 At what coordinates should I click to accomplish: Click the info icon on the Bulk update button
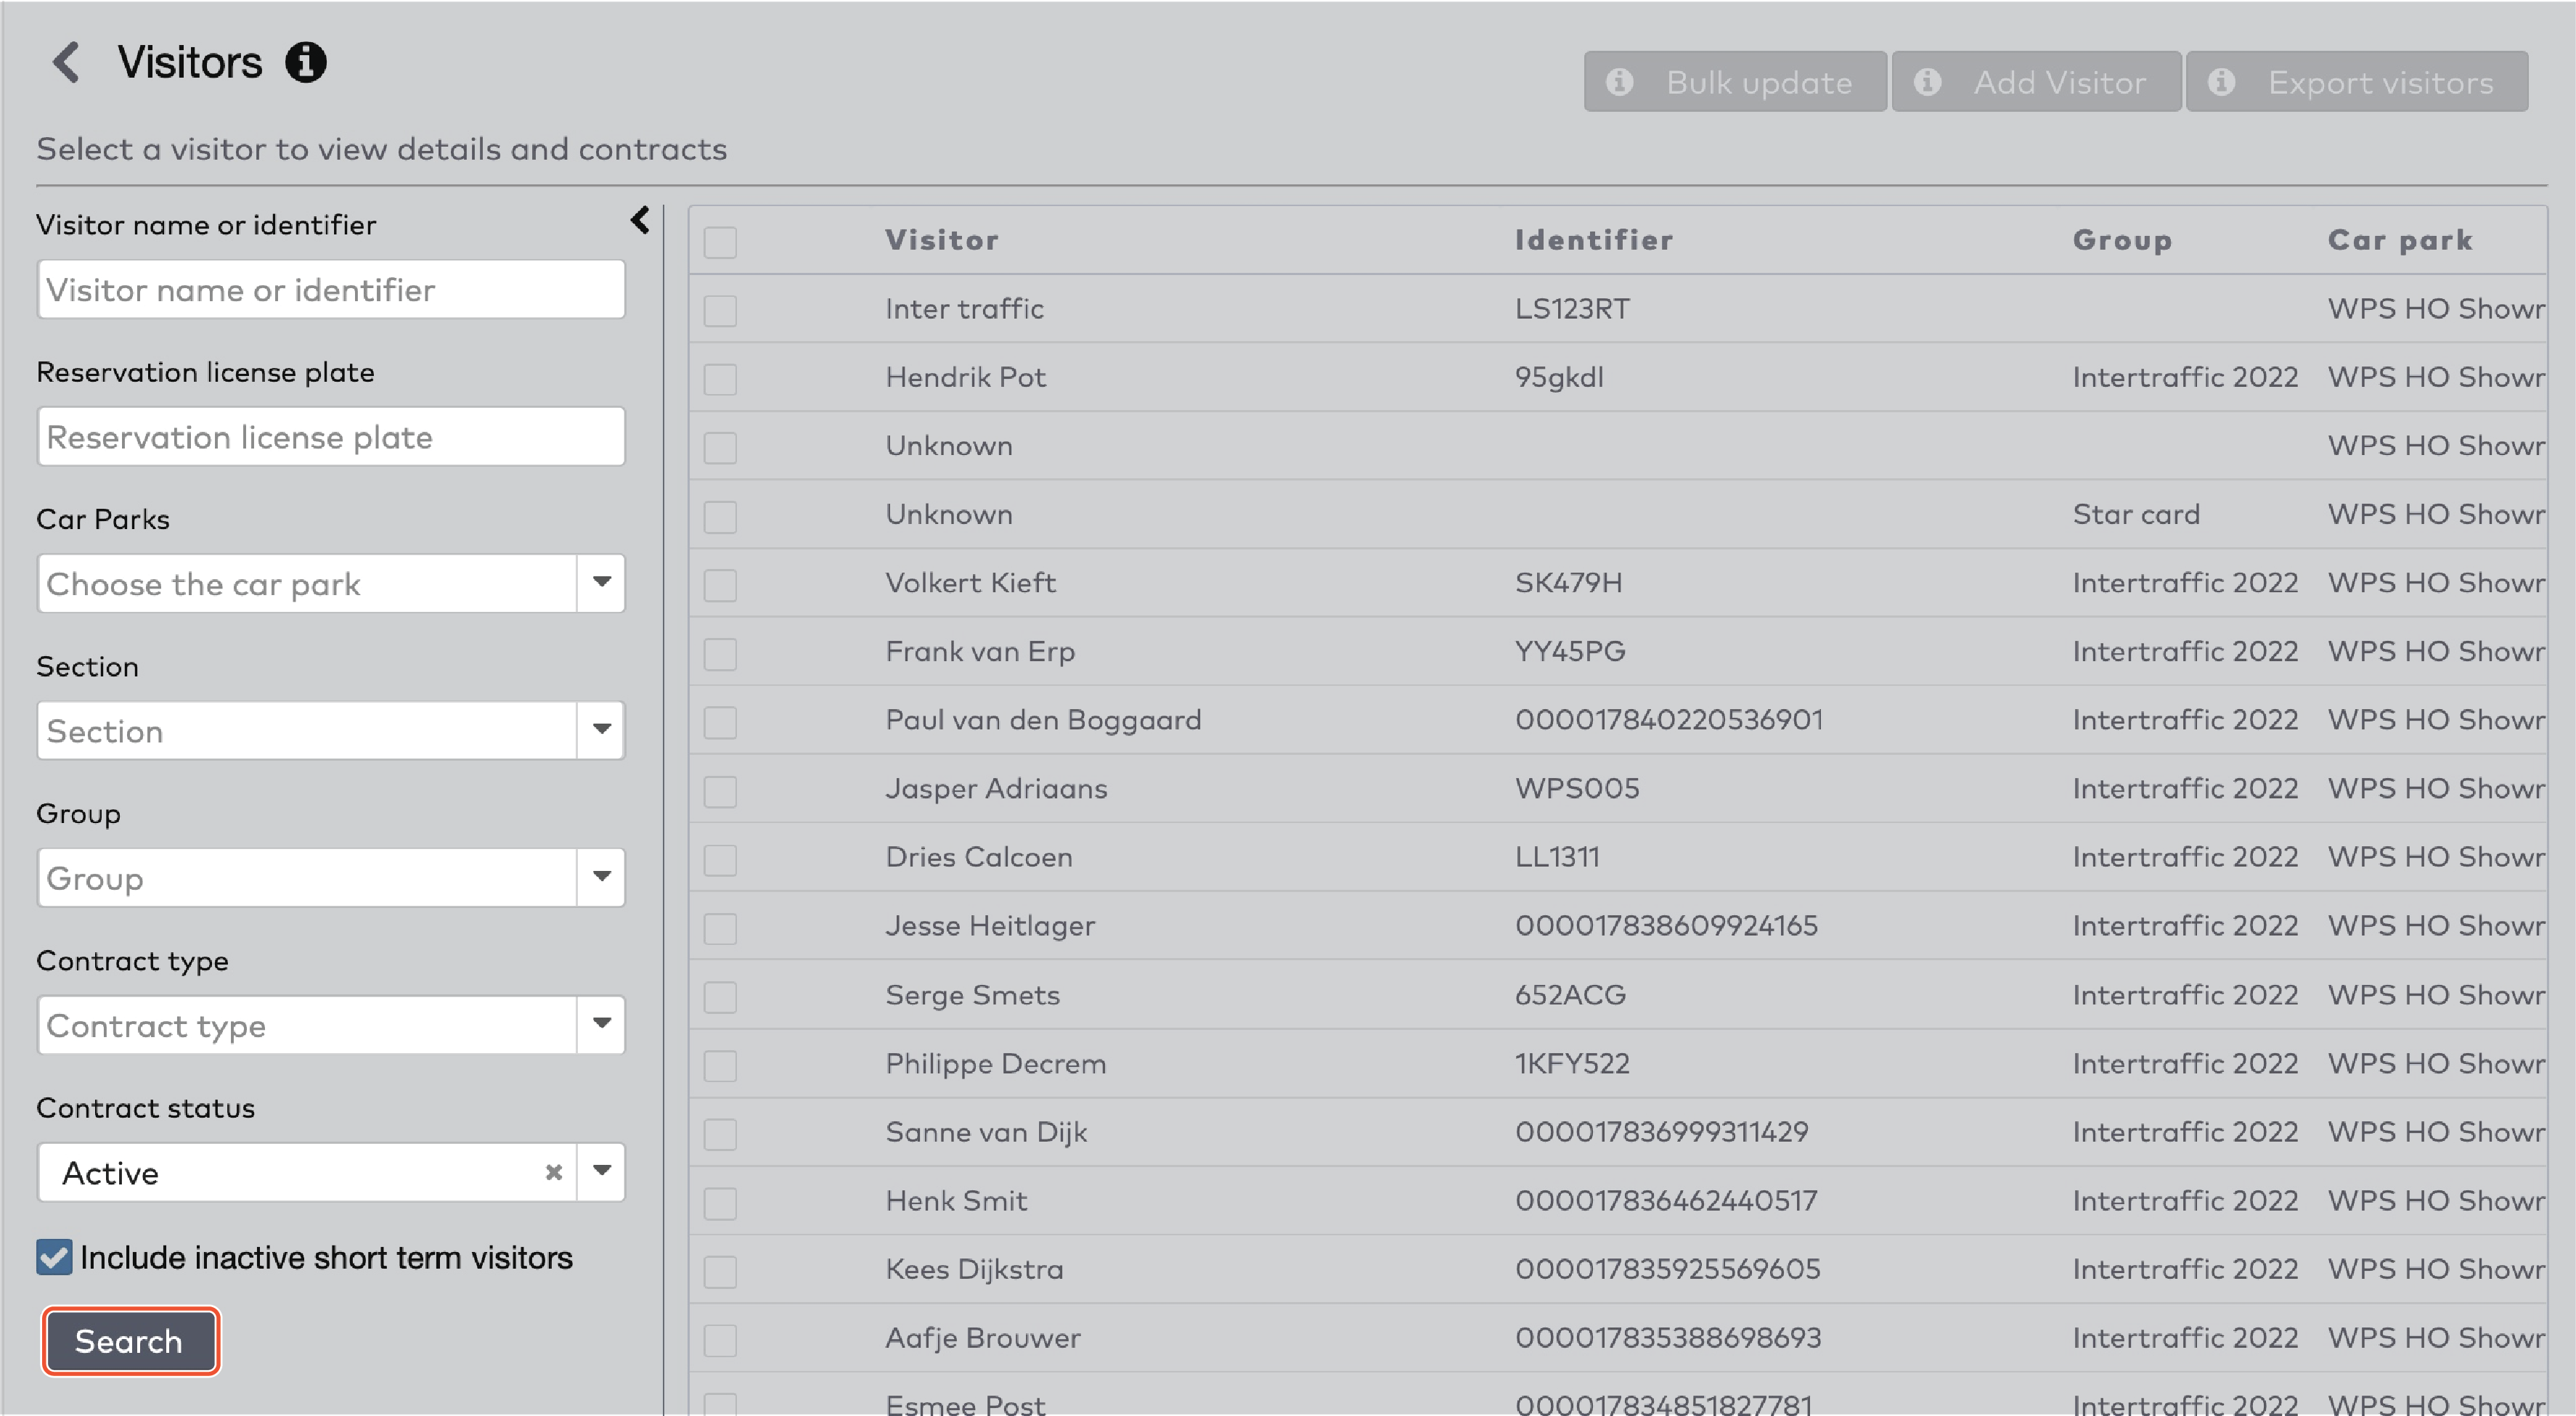[x=1621, y=82]
